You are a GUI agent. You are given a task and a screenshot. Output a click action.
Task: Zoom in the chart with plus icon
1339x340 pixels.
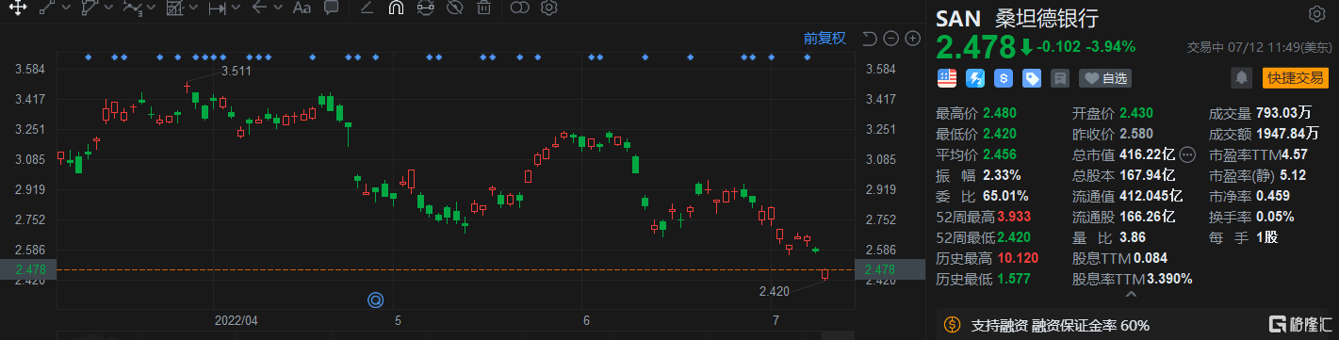(912, 39)
